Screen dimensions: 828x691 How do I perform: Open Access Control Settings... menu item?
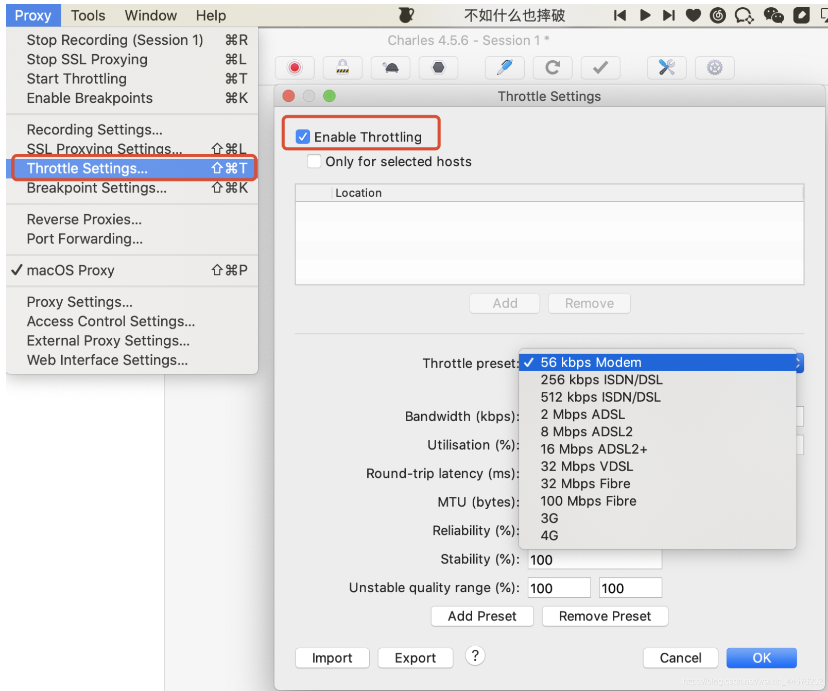tap(132, 321)
